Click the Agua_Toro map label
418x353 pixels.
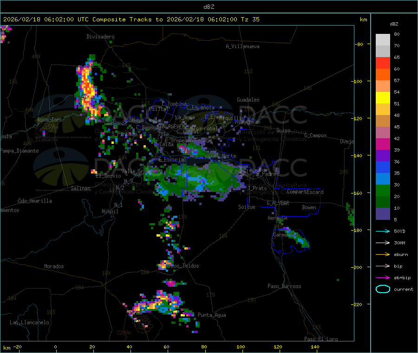(50, 120)
